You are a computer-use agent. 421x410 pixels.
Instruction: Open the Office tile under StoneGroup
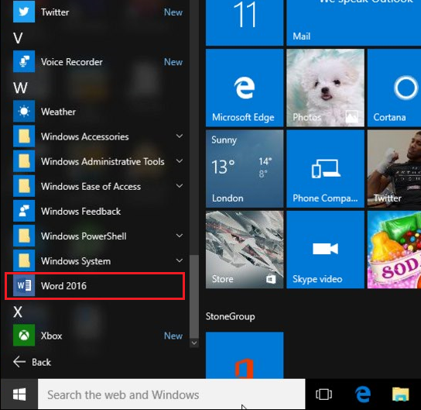click(x=245, y=355)
